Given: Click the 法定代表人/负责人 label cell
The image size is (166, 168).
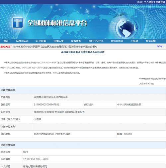Looking at the screenshot, I should pyautogui.click(x=17, y=119).
